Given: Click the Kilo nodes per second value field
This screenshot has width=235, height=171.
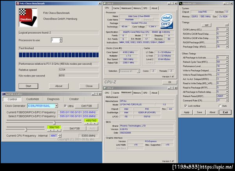Looking at the screenshot, I should pyautogui.click(x=79, y=76).
